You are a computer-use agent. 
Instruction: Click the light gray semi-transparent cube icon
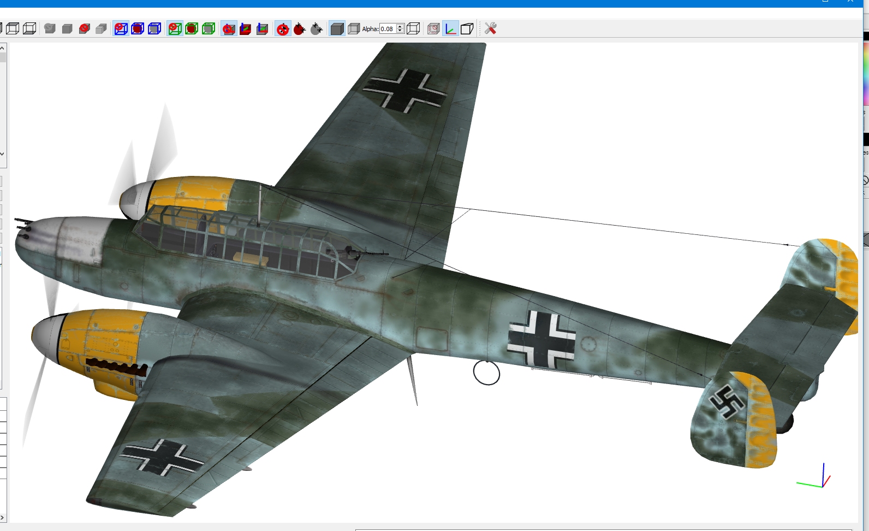tap(354, 28)
